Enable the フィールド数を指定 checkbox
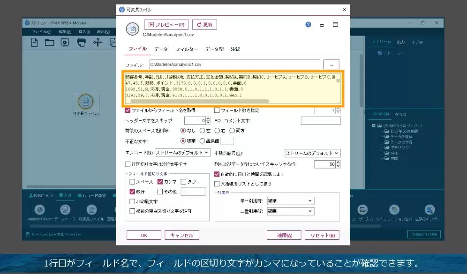Image resolution: width=467 pixels, height=274 pixels. [217, 110]
